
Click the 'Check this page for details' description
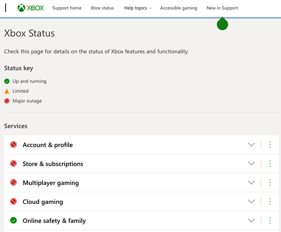point(96,52)
